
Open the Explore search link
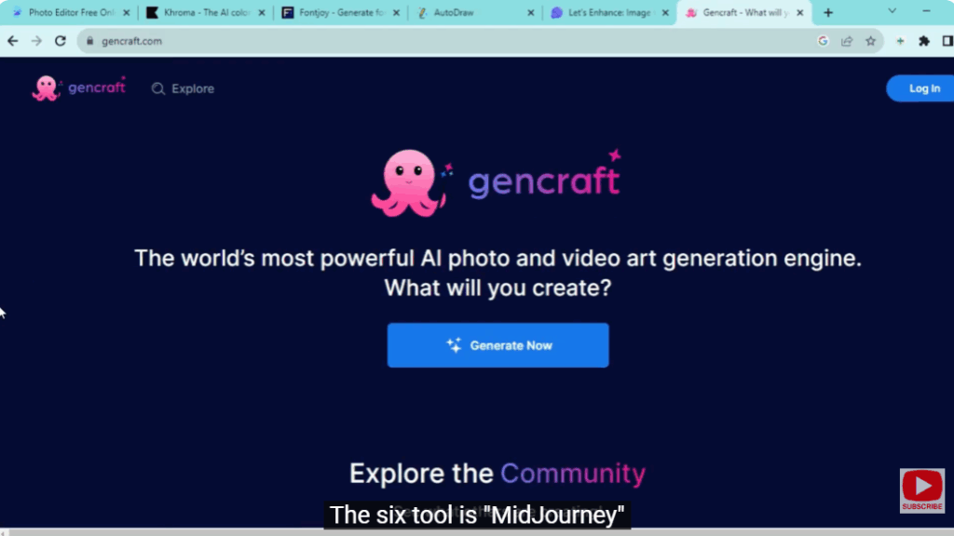(184, 89)
